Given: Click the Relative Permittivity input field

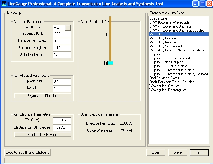Looking at the screenshot, I should point(62,41).
